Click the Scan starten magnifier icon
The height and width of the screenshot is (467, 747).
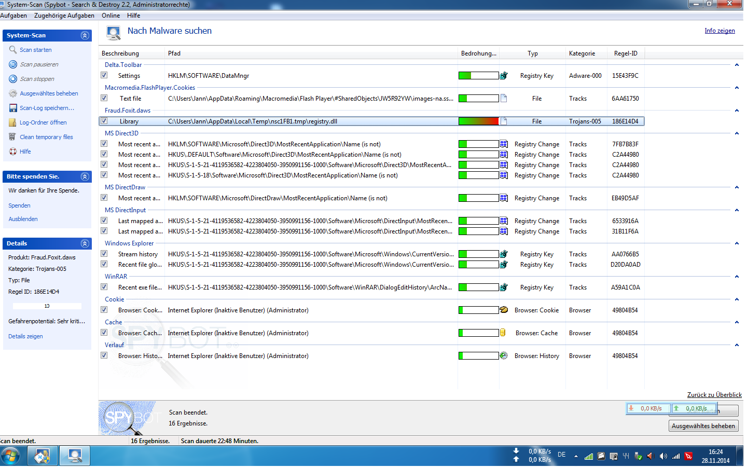coord(13,50)
